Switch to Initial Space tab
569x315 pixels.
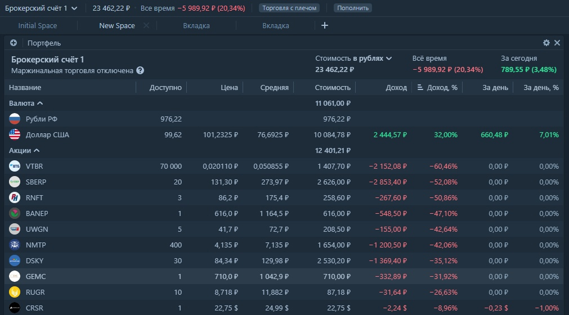coord(38,26)
